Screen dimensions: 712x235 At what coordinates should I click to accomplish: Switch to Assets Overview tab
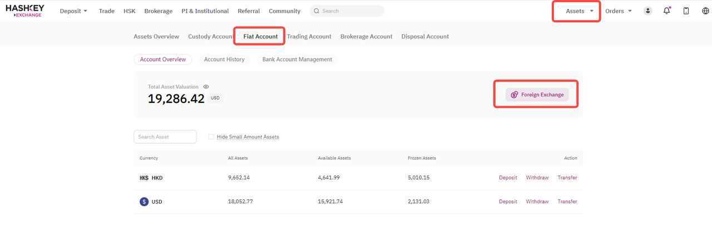(x=156, y=37)
